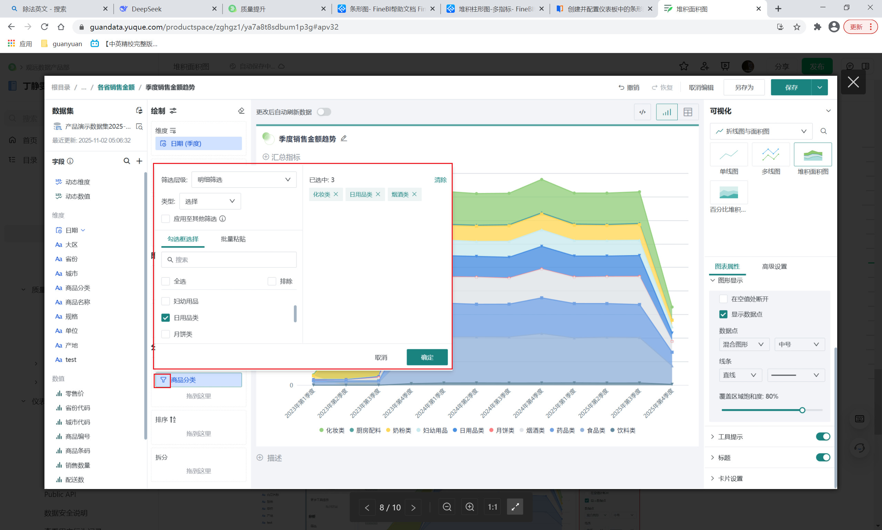Click the 覆盖区域饱和度 slider handle
The image size is (882, 530).
coord(802,410)
